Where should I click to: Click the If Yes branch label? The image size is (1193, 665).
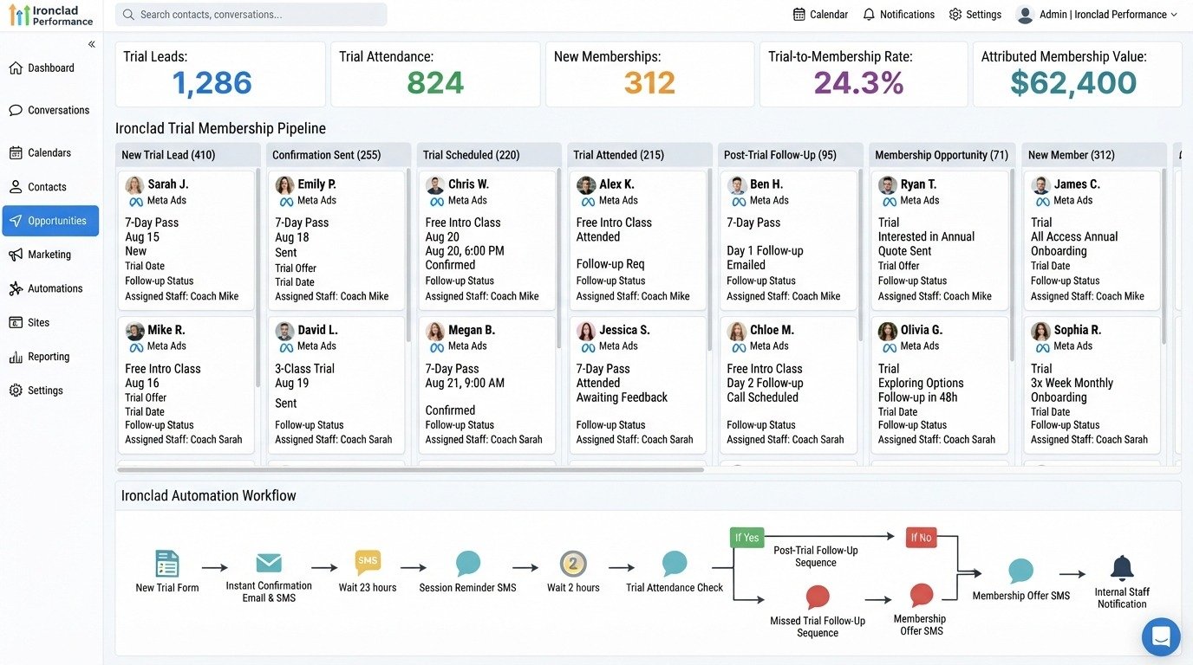(x=746, y=538)
